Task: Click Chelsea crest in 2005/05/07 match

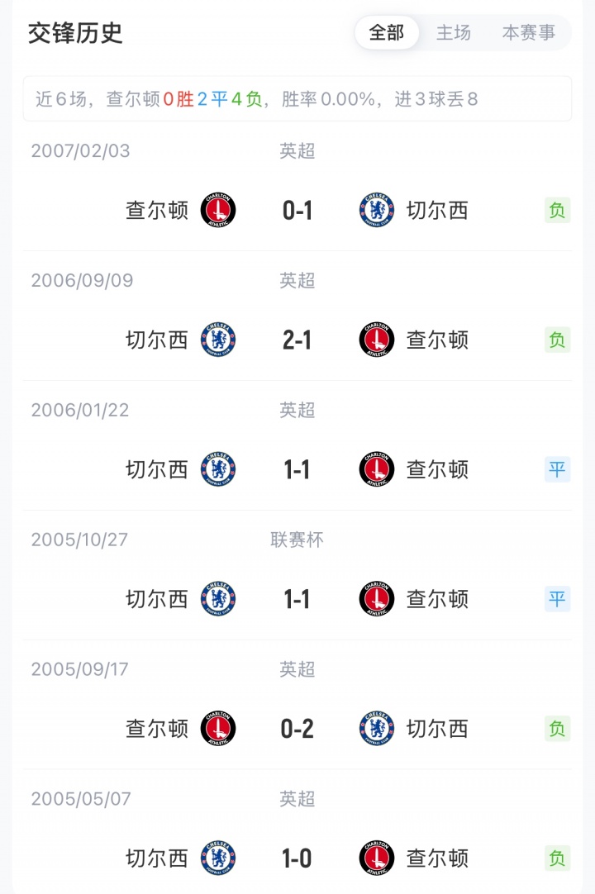Action: 218,858
